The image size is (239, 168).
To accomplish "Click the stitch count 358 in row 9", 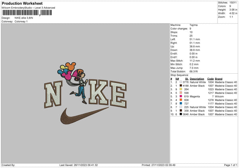I will click(x=186, y=111).
